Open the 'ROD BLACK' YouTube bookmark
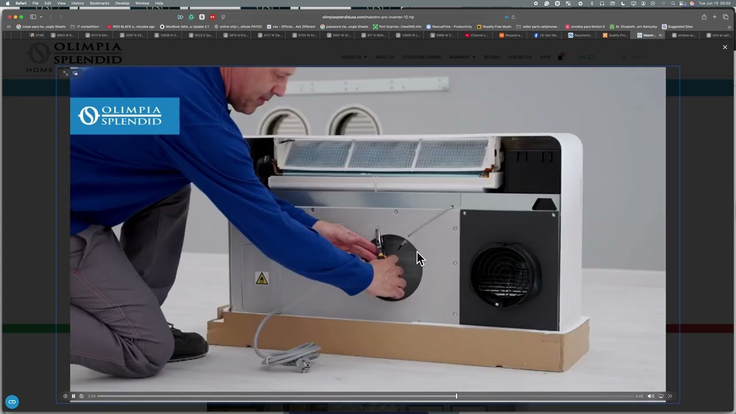The height and width of the screenshot is (414, 736). tap(131, 26)
